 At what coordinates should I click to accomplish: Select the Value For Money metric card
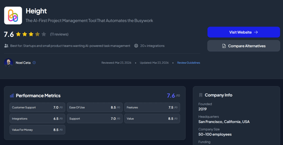(x=37, y=130)
